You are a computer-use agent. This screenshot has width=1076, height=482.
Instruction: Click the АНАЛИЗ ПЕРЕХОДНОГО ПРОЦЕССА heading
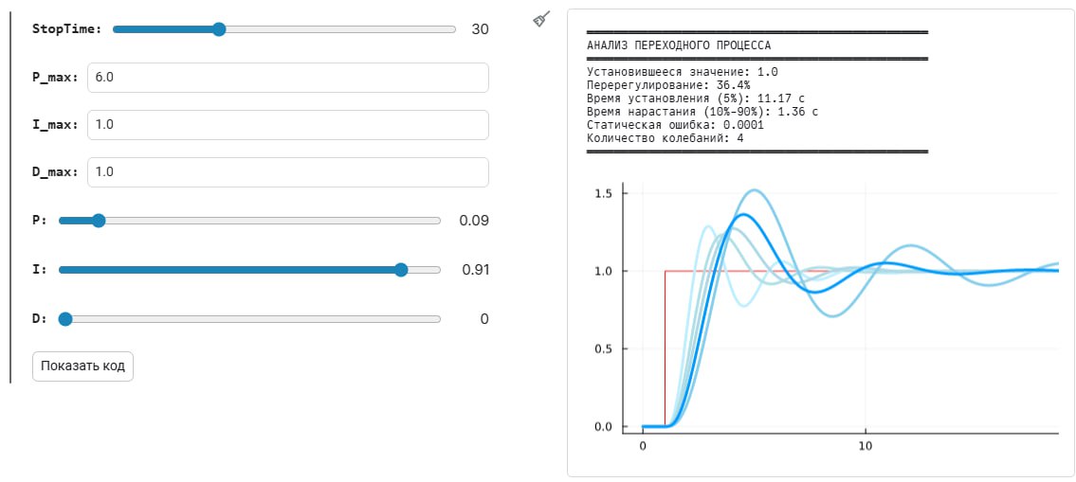click(679, 46)
